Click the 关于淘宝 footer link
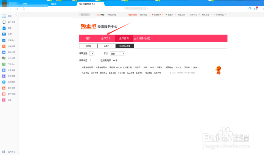Screen dimensions: 264x155 85,73
